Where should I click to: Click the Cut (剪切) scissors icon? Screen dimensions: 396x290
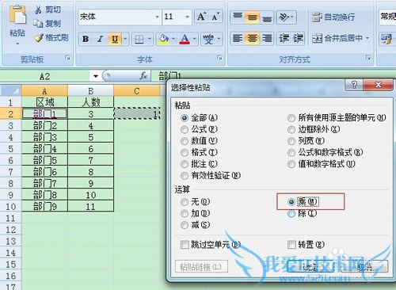(38, 10)
